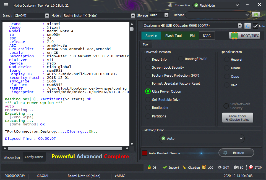Open the Storage Auto dropdown
Viewport: 266px width, 180px height.
pyautogui.click(x=166, y=15)
